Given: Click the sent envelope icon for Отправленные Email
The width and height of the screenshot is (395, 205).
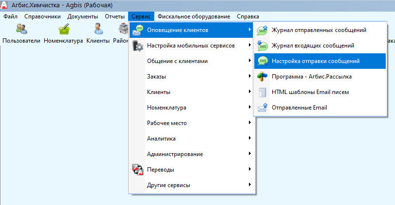Looking at the screenshot, I should [x=262, y=108].
